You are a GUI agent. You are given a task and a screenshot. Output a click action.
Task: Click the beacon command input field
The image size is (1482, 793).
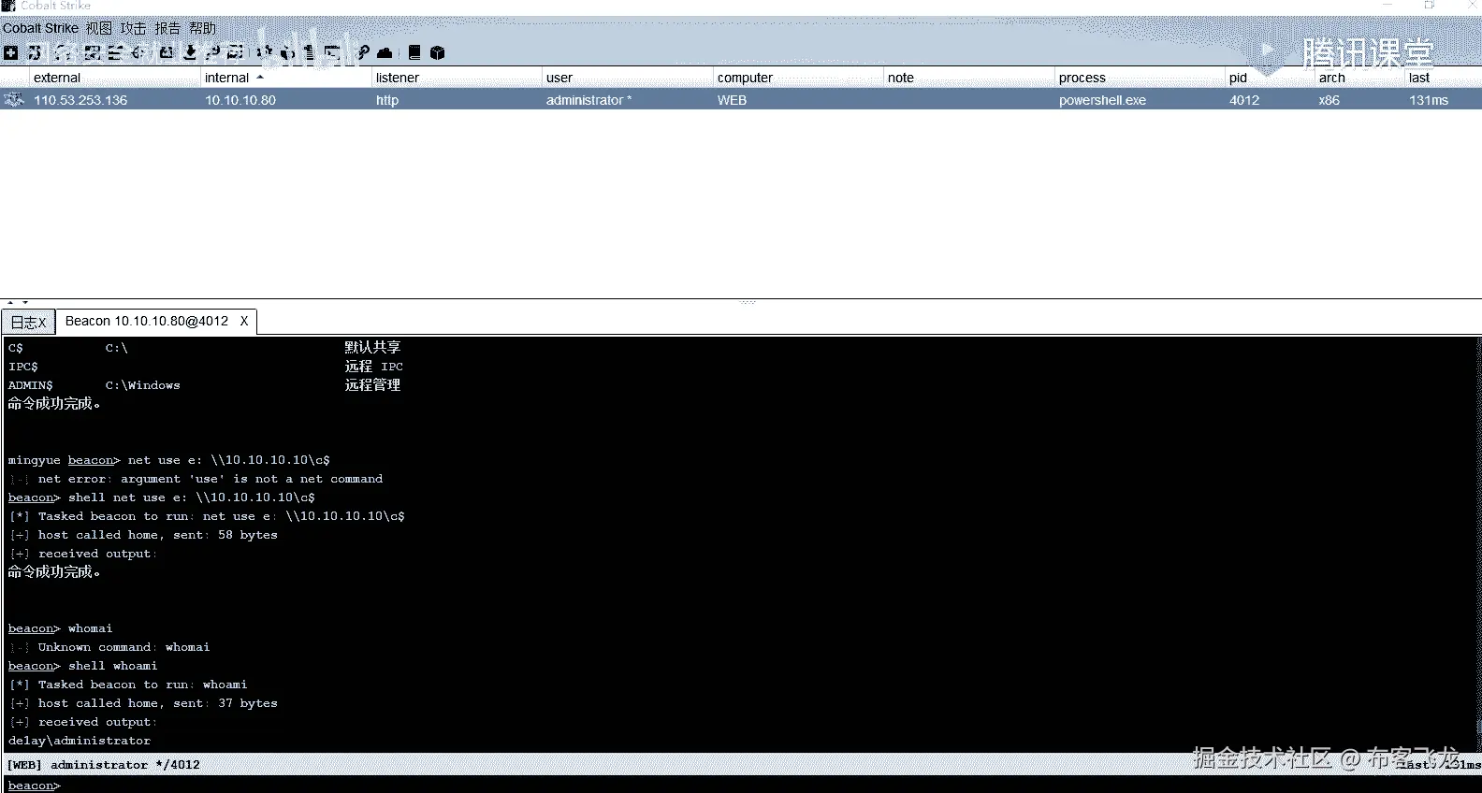[741, 785]
